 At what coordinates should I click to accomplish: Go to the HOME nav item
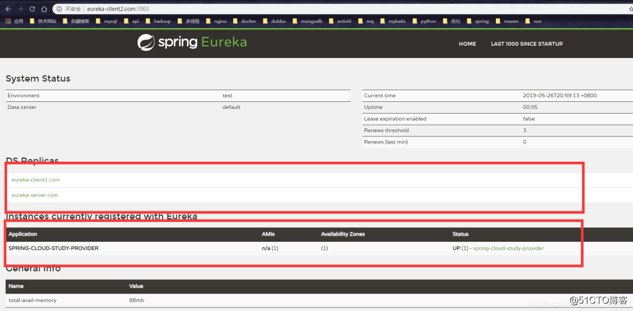(467, 43)
